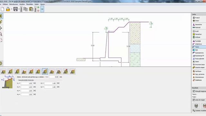Open the Introducere menu
Image resolution: width=206 pixels, height=116 pixels.
pos(14,4)
